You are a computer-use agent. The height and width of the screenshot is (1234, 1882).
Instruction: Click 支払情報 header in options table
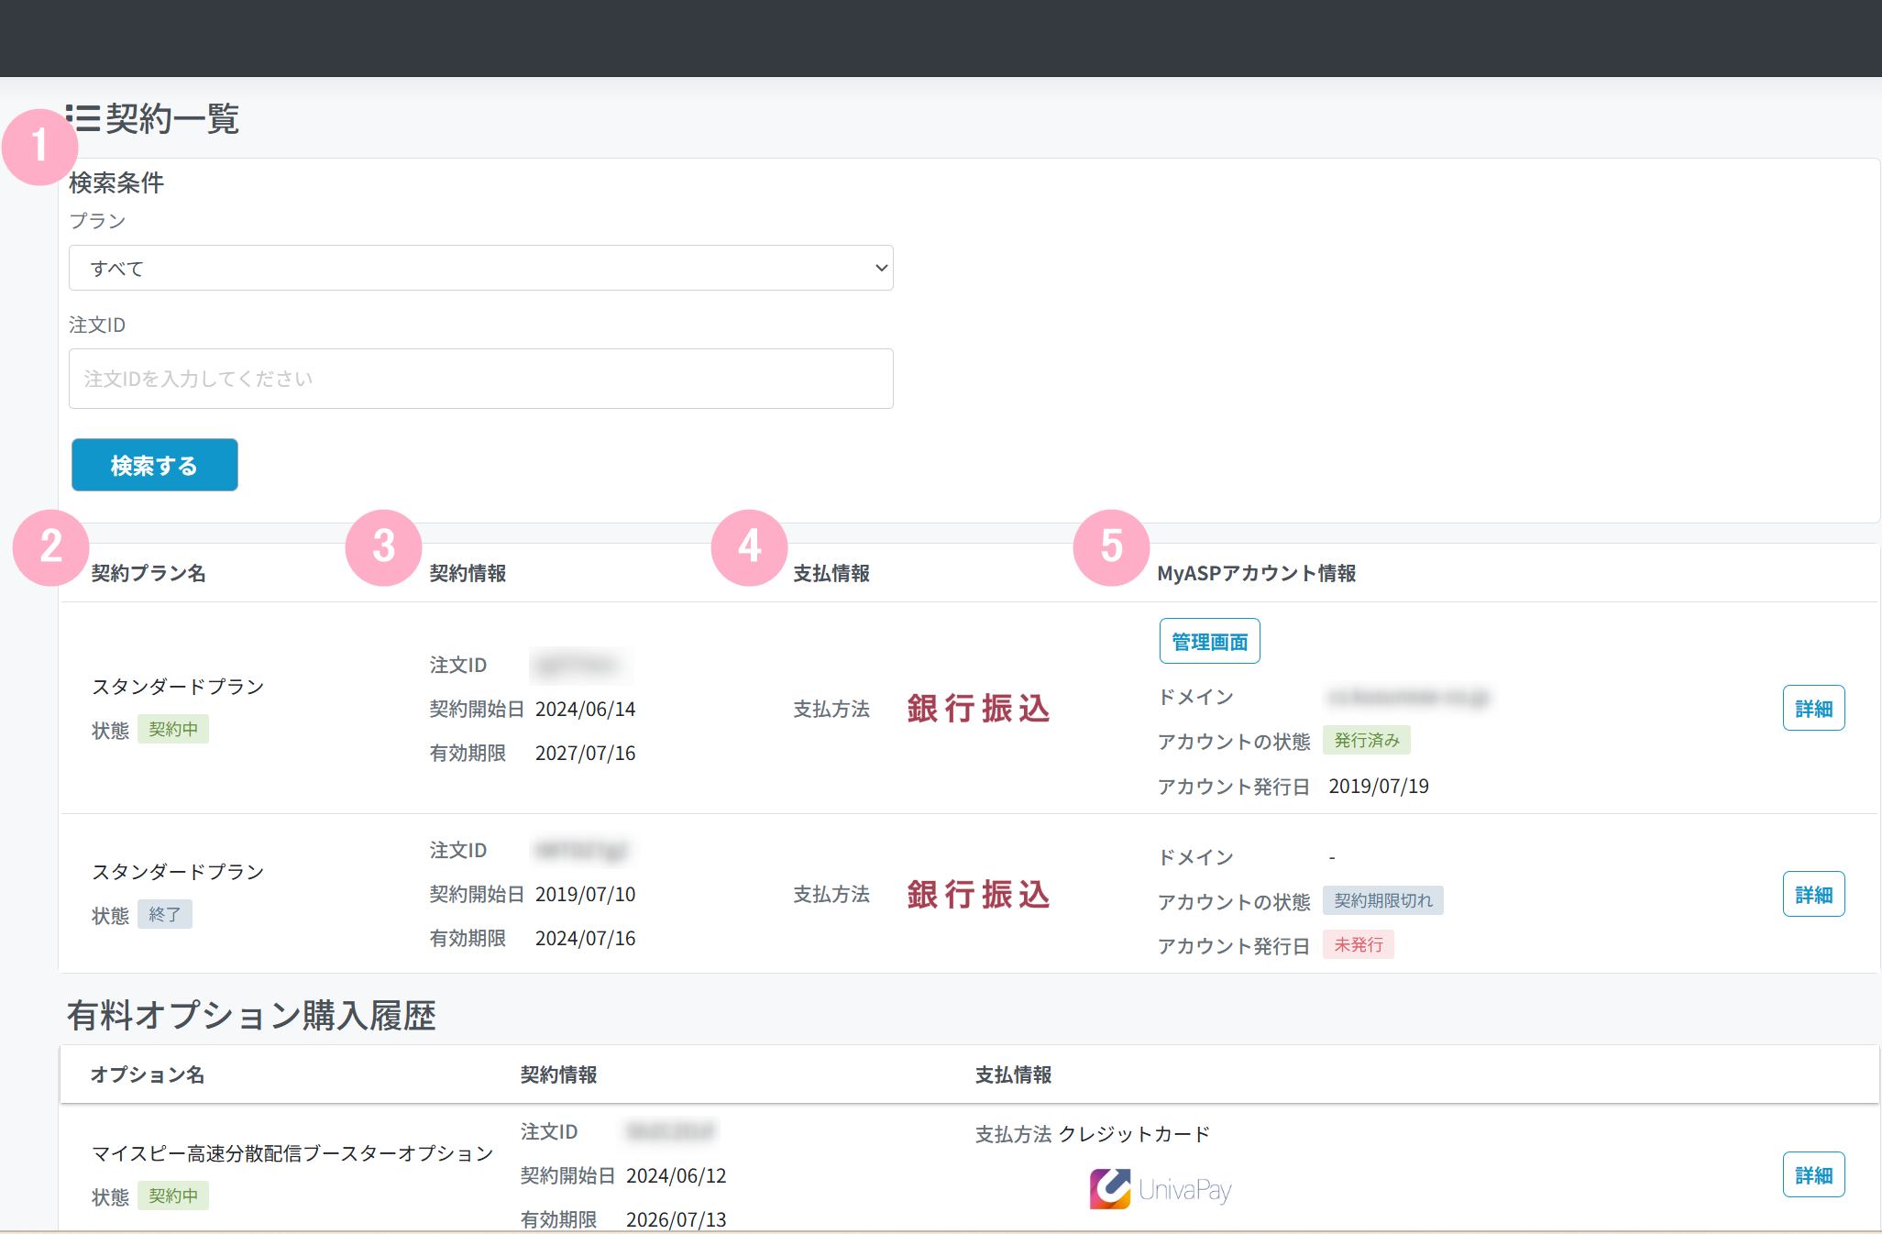coord(1013,1074)
